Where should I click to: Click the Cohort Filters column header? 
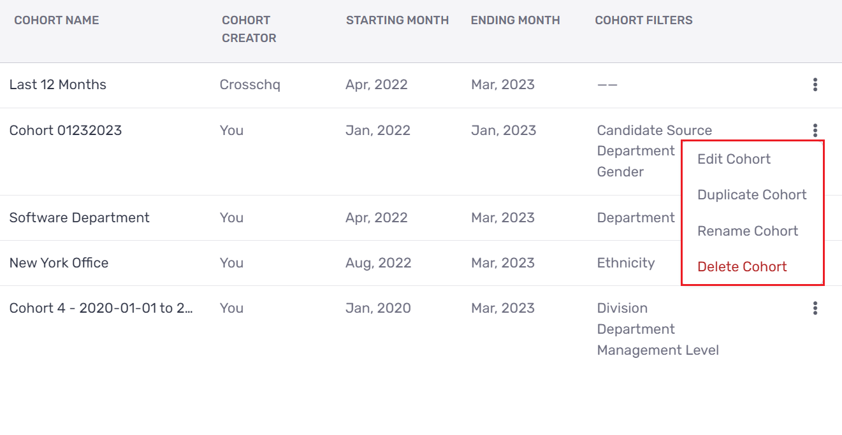(643, 20)
